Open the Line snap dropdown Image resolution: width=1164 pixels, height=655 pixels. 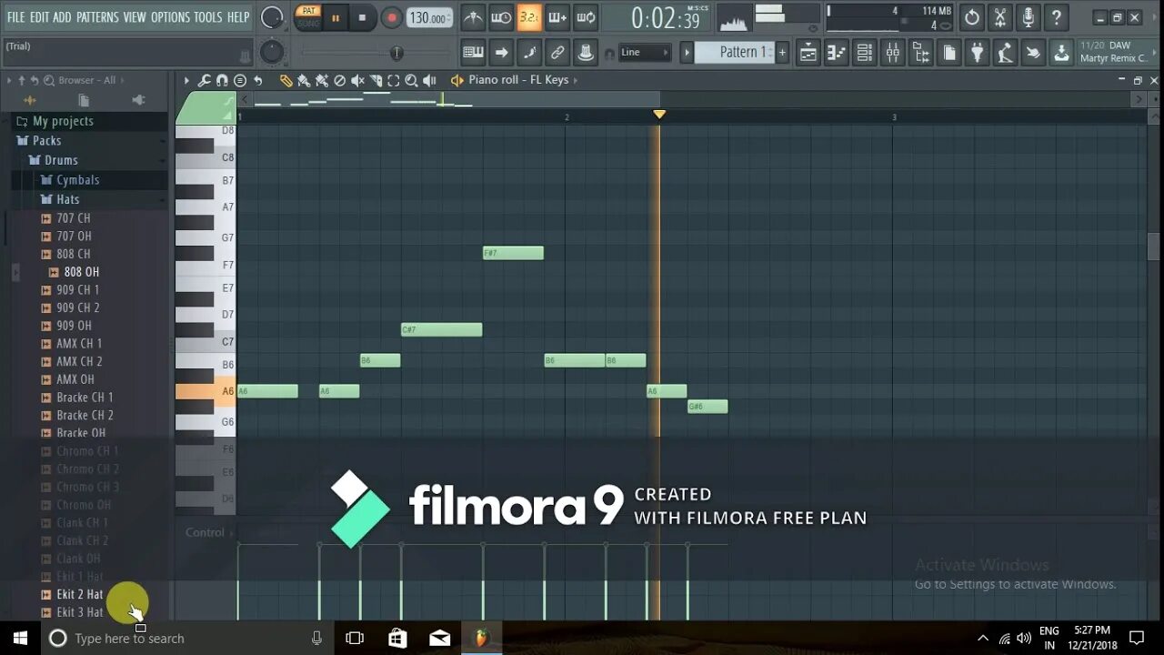[x=645, y=53]
